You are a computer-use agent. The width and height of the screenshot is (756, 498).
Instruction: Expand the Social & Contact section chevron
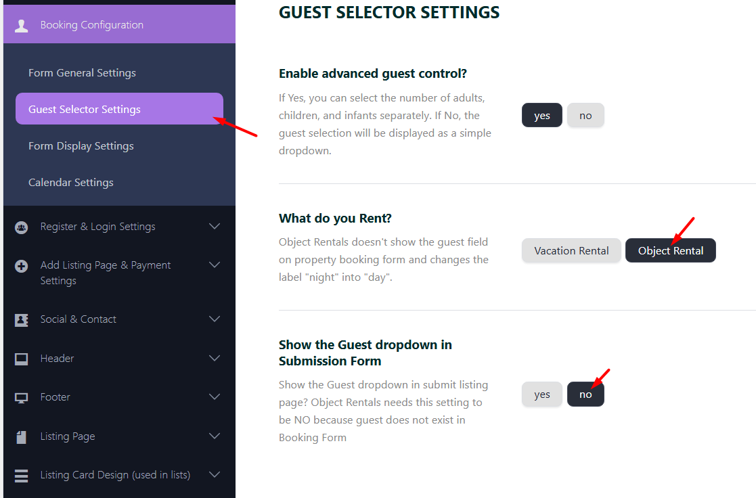coord(215,319)
